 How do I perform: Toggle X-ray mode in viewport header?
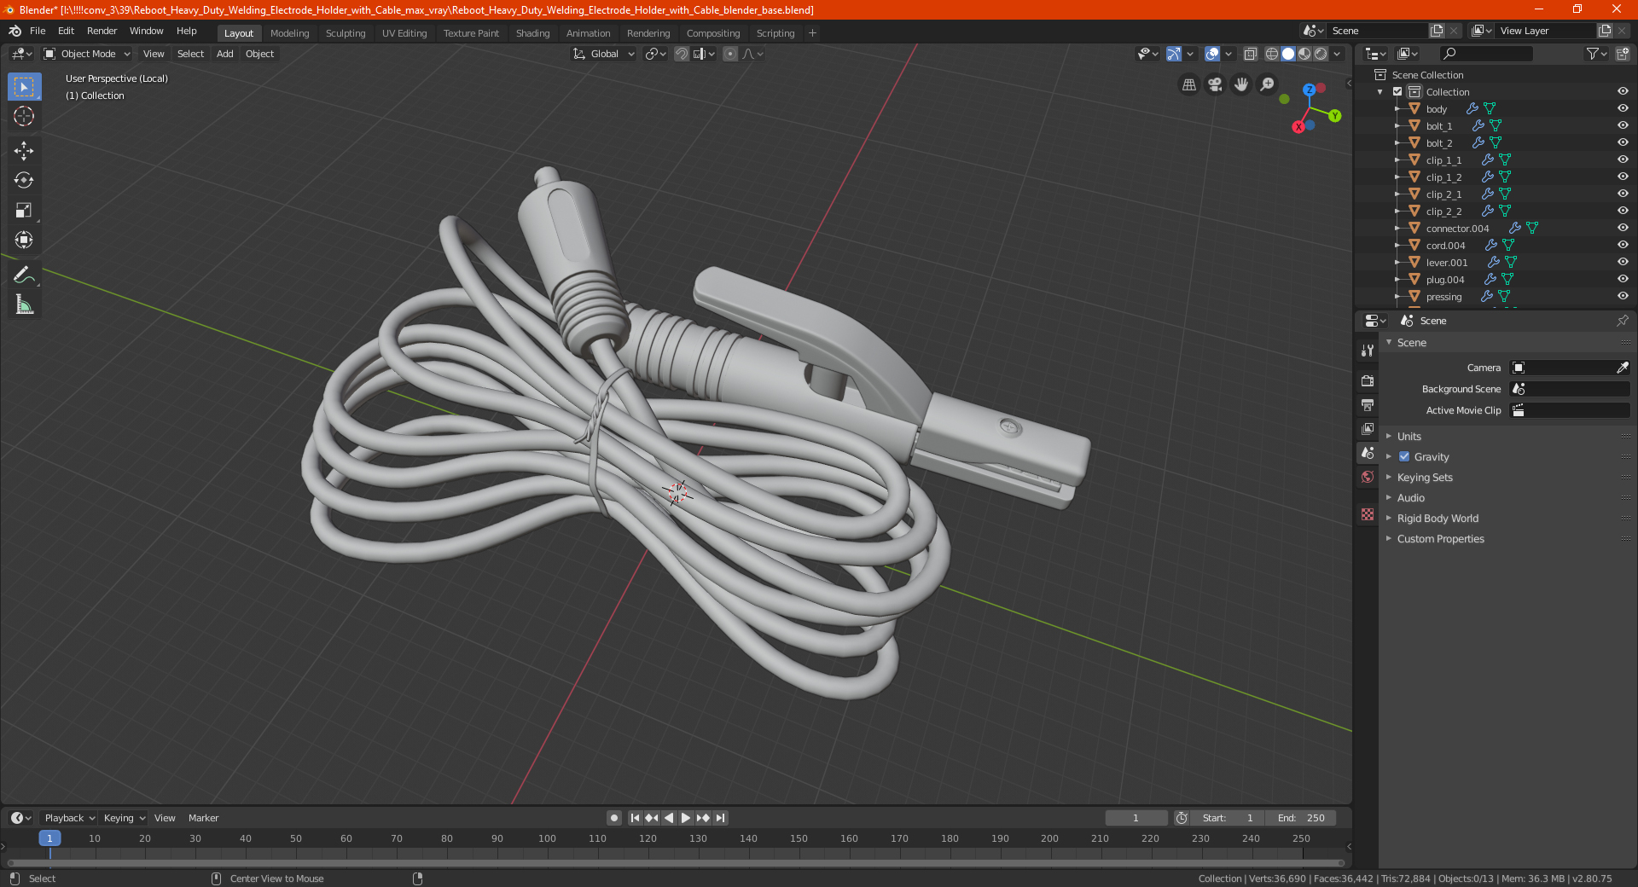(1250, 54)
